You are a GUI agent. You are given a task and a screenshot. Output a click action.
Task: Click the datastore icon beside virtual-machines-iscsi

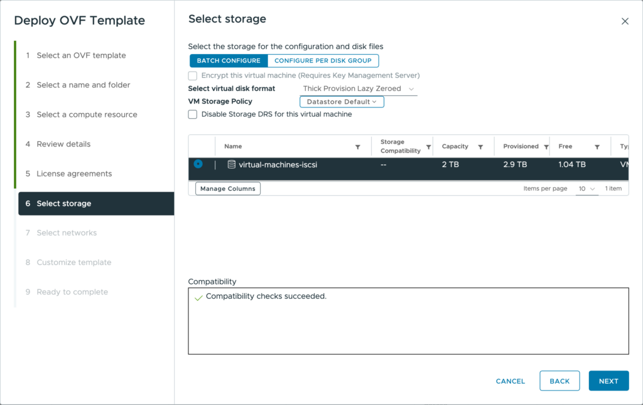pos(231,165)
